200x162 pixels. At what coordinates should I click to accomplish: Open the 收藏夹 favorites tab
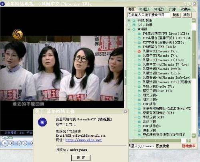click(186, 9)
